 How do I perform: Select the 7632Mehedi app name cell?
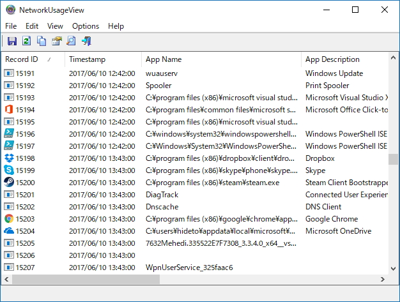pos(221,243)
